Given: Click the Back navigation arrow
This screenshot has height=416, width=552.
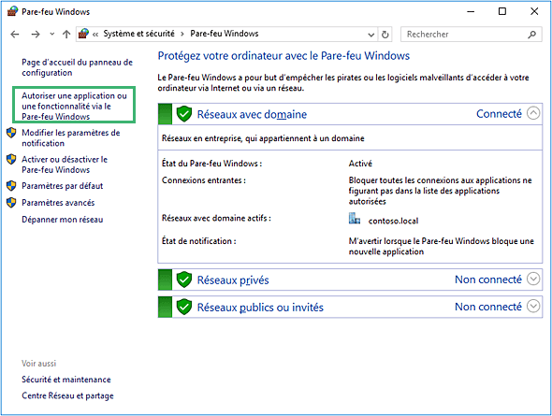Looking at the screenshot, I should (x=15, y=34).
